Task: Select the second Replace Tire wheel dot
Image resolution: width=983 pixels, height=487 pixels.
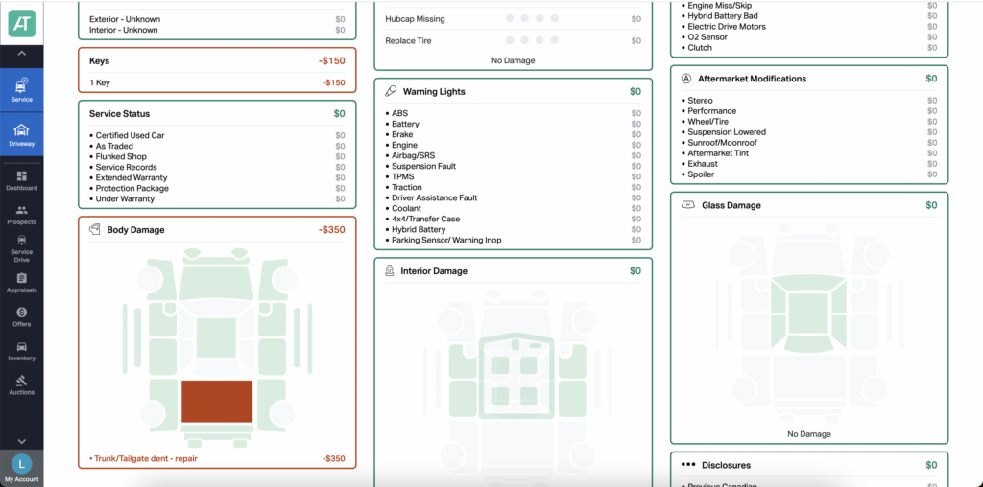Action: pos(525,40)
